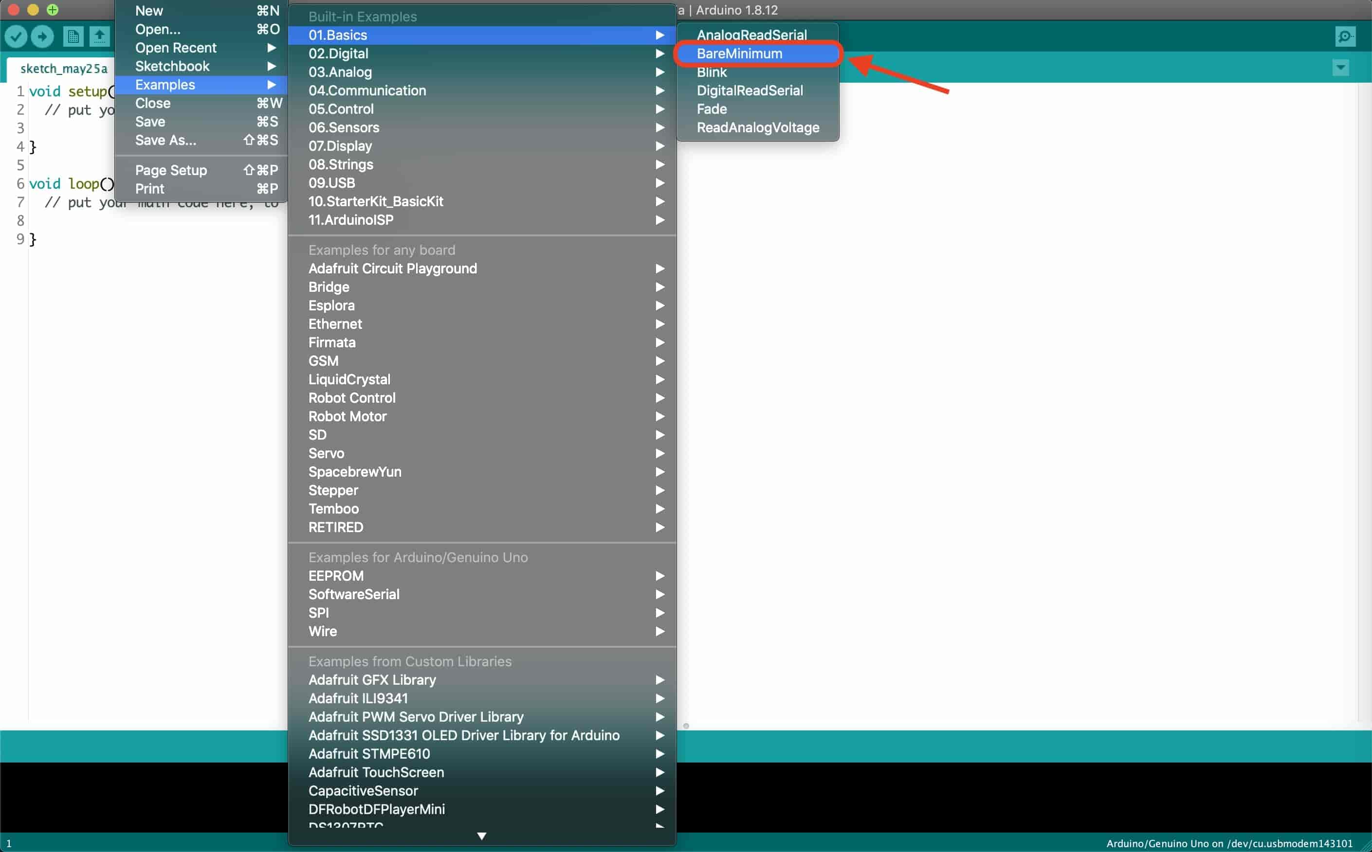Open the SD examples submenu
The height and width of the screenshot is (852, 1372).
tap(482, 435)
